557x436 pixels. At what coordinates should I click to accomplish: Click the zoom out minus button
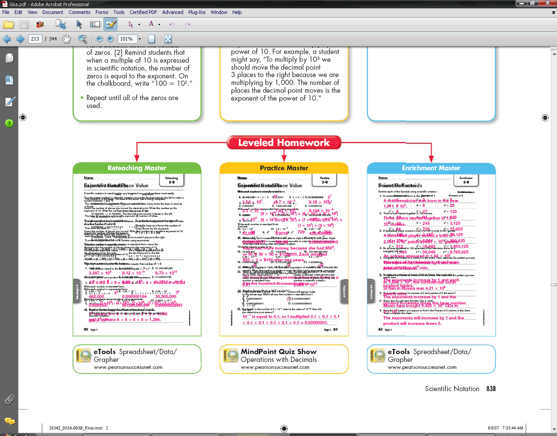[99, 39]
